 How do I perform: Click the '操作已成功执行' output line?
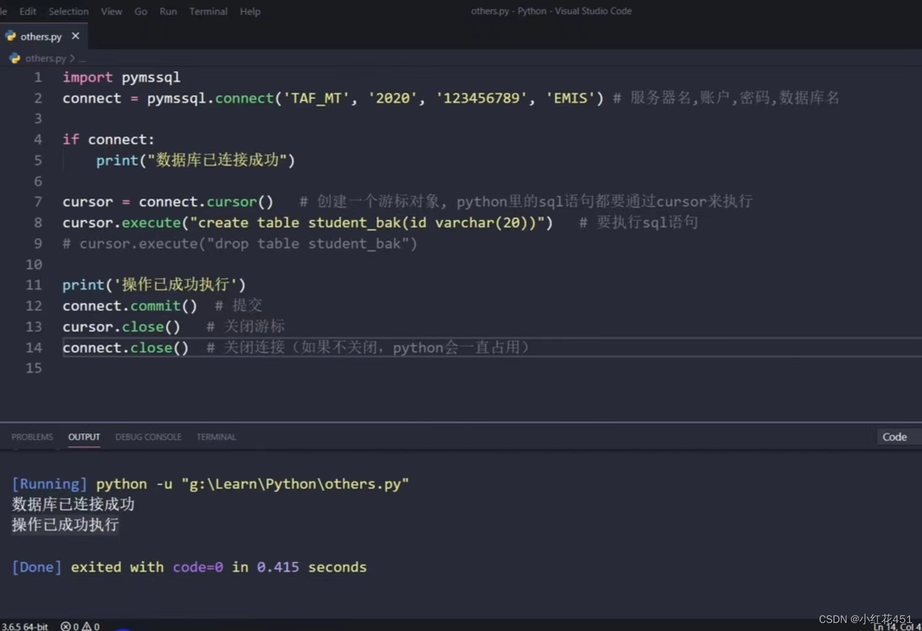(x=65, y=525)
